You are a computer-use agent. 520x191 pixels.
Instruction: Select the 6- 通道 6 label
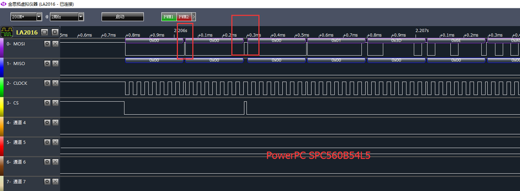(x=16, y=162)
